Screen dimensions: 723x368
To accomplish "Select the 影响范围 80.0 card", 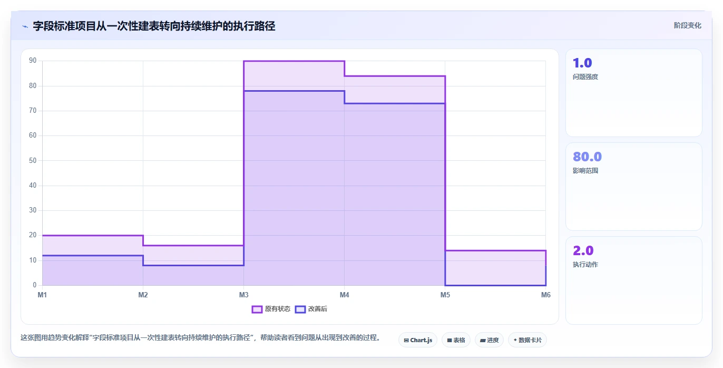I will 634,187.
